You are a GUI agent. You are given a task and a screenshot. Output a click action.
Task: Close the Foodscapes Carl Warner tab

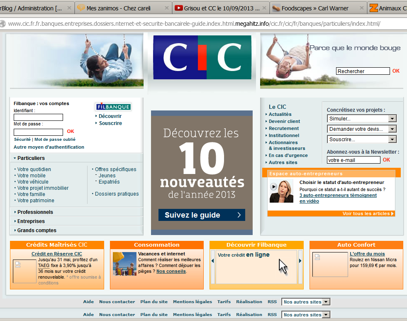click(x=362, y=8)
